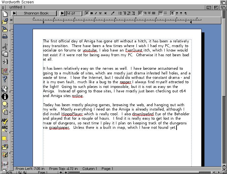Viewport: 227px width, 174px height.
Task: Click the bulleted list icon
Action: (120, 13)
